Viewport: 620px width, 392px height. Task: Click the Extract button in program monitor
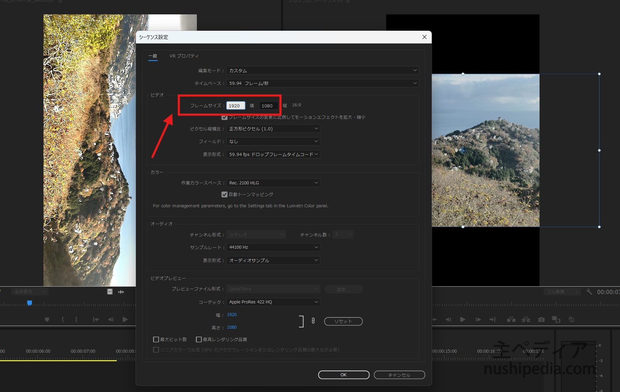point(526,319)
